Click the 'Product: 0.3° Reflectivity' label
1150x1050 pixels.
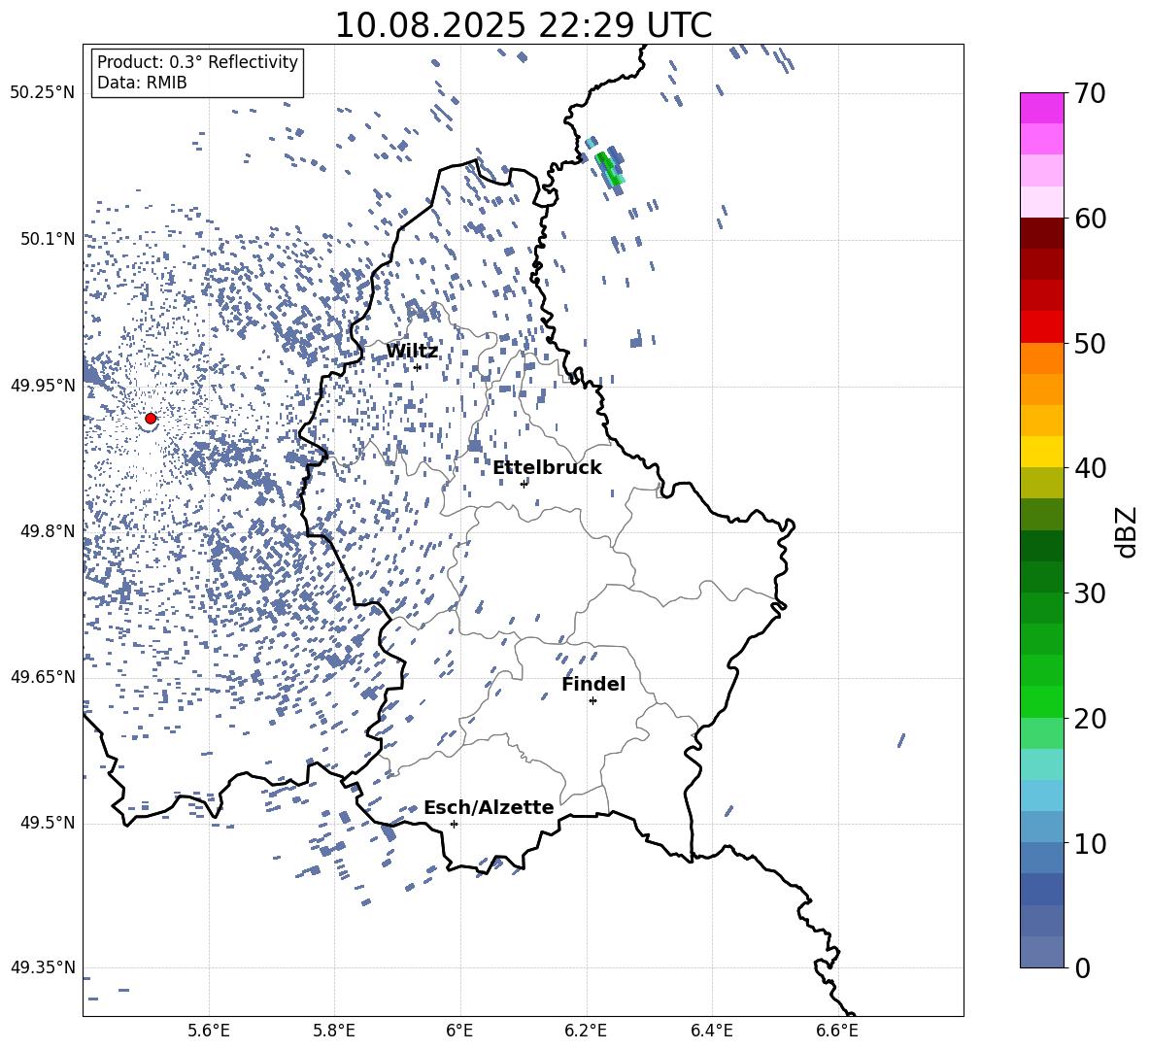pyautogui.click(x=197, y=62)
